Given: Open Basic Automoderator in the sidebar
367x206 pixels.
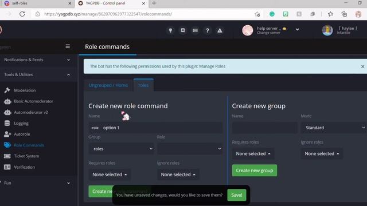Looking at the screenshot, I should coord(33,101).
